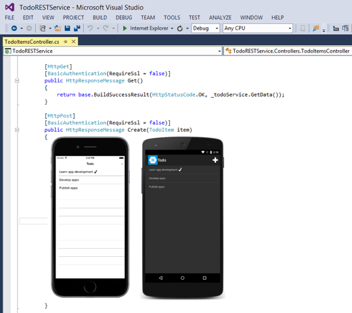This screenshot has width=352, height=313.
Task: Open the TEST menu
Action: 194,18
